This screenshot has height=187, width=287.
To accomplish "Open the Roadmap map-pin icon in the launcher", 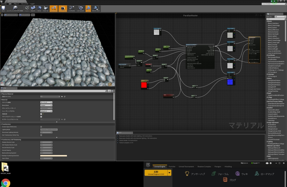I will 257,174.
